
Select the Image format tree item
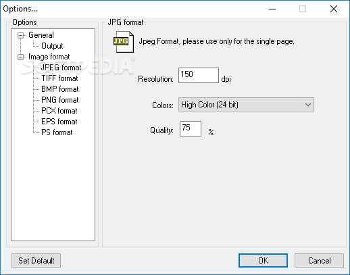coord(49,57)
